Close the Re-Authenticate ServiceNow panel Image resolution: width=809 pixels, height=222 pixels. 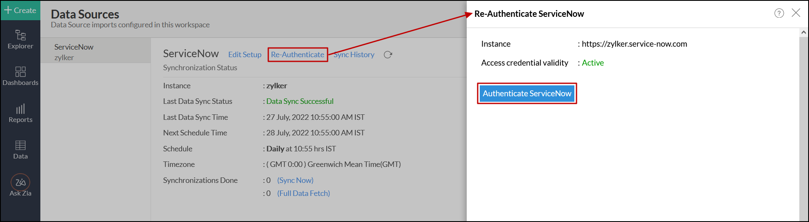click(796, 13)
